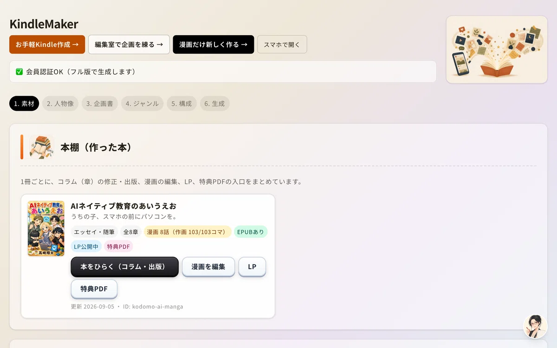Select 漫画だけ新しく作る button

pyautogui.click(x=214, y=45)
